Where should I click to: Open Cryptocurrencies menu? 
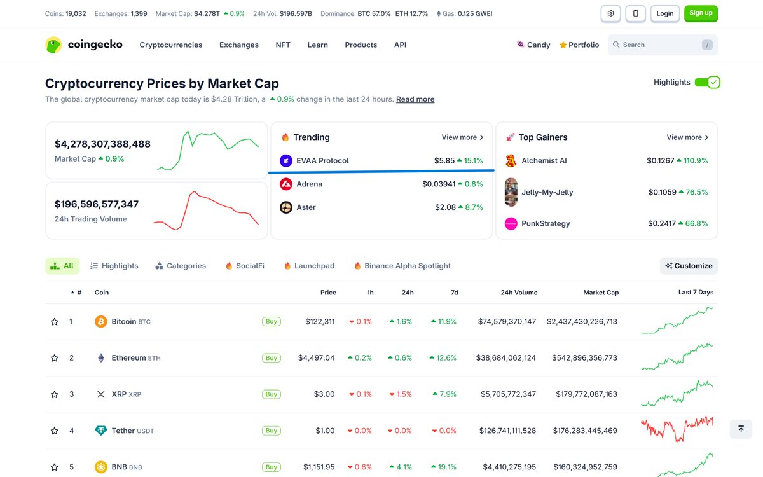[x=171, y=45]
